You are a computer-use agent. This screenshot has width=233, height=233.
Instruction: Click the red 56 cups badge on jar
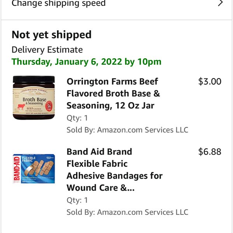[49, 106]
